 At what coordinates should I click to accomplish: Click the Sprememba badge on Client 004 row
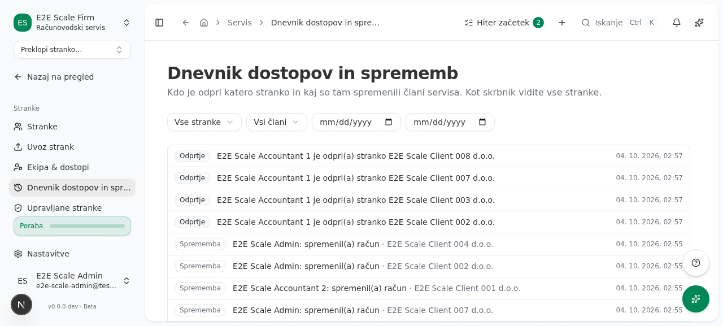pyautogui.click(x=200, y=244)
